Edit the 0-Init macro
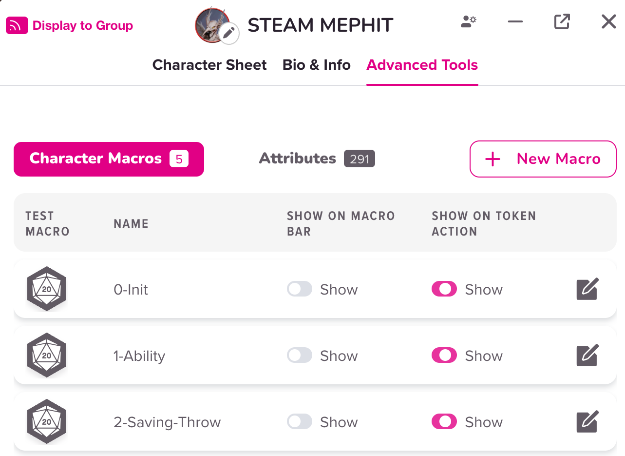 [587, 289]
